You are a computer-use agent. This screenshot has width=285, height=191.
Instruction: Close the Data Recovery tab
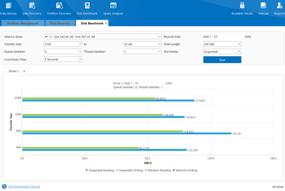tap(73, 23)
